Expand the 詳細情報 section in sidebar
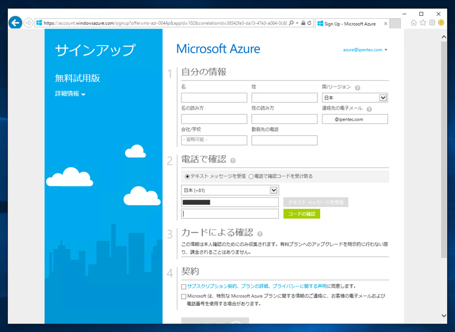 (x=70, y=94)
